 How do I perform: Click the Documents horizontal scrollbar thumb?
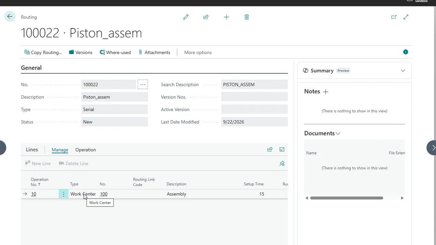click(x=346, y=198)
